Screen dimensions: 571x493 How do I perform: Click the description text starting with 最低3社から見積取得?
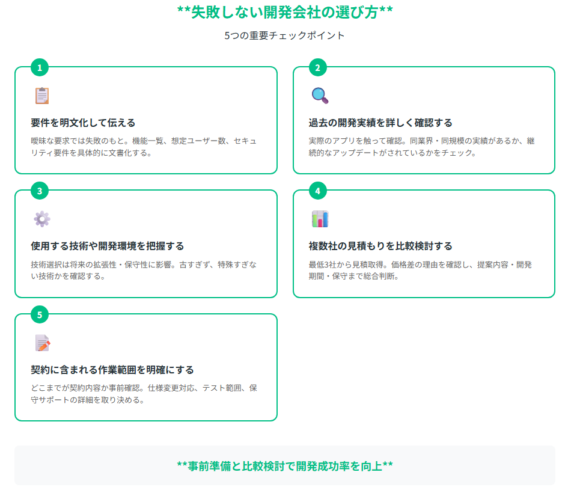pos(420,271)
